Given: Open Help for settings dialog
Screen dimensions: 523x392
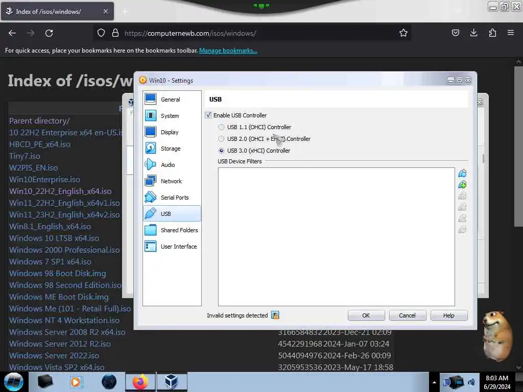Looking at the screenshot, I should 448,315.
